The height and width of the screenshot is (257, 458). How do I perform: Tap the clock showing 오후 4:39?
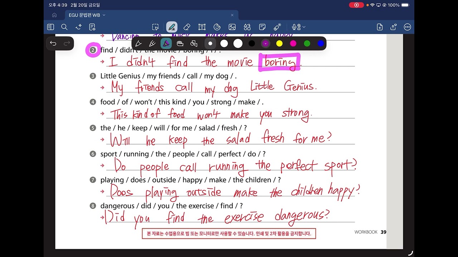[58, 5]
